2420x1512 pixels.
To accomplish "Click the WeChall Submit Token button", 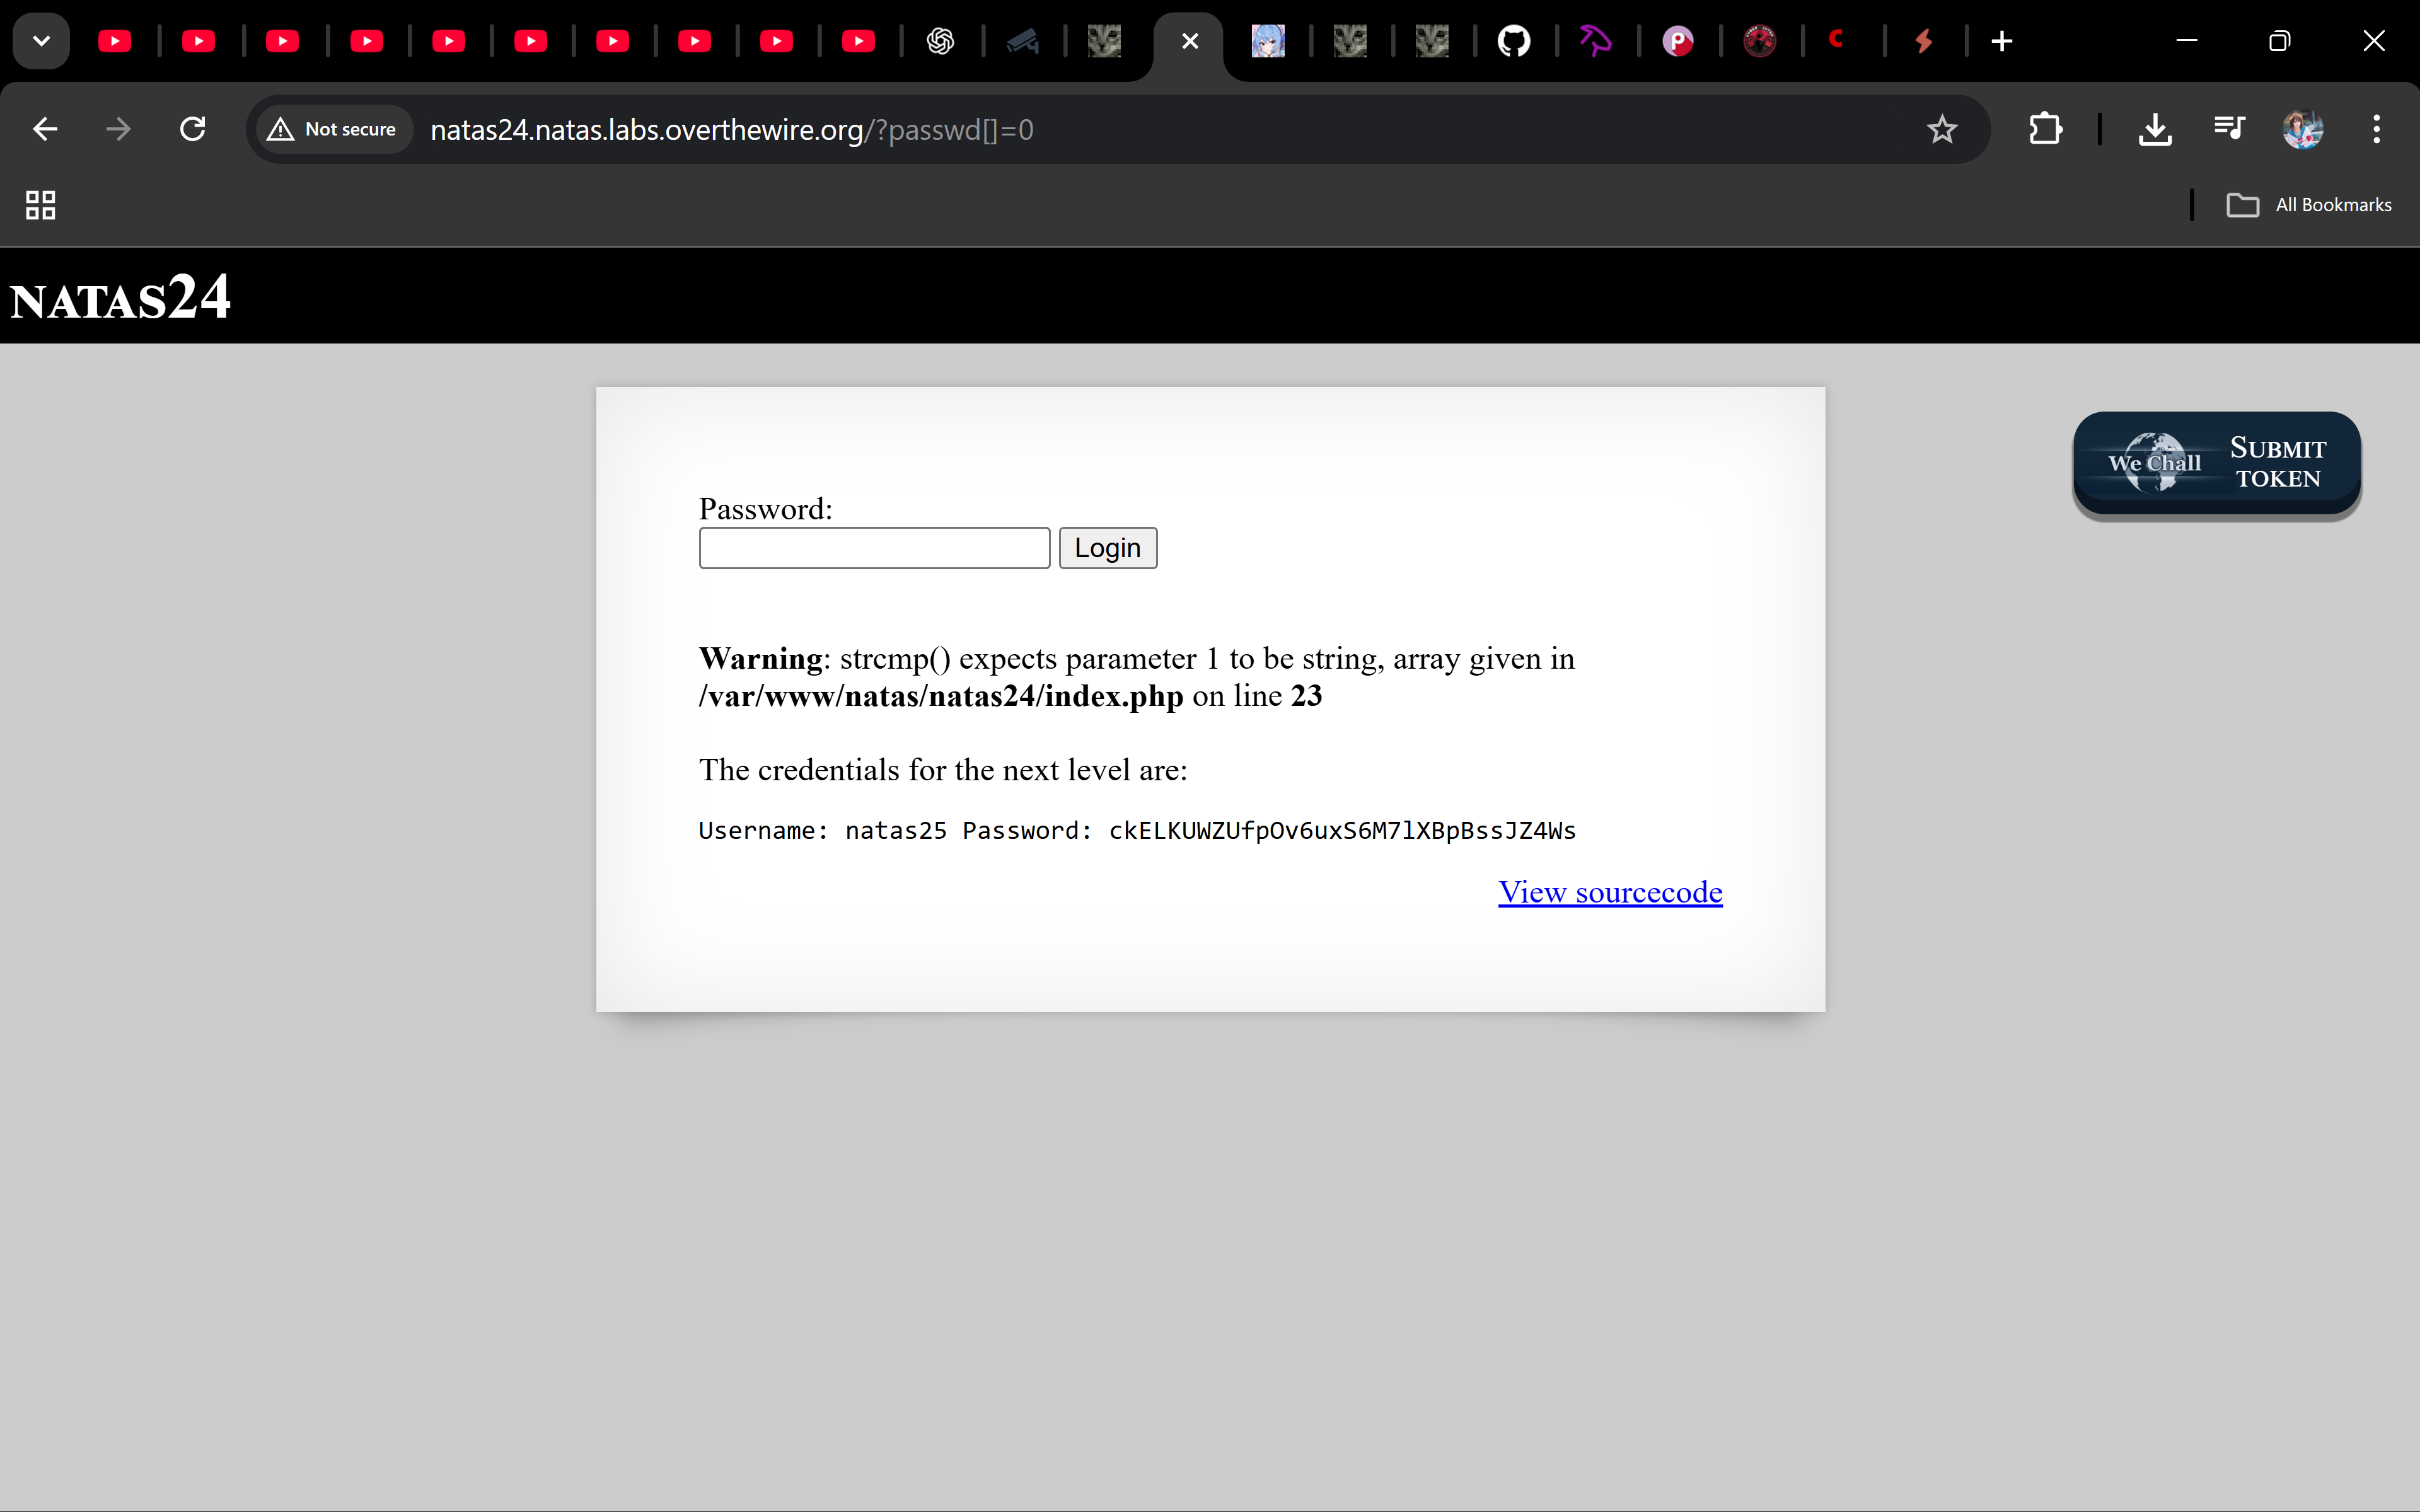I will coord(2216,464).
